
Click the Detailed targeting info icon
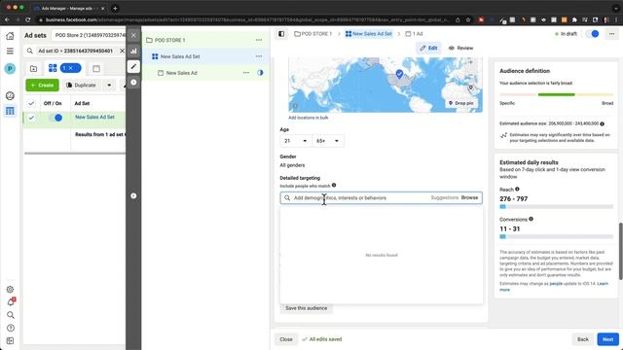(x=334, y=186)
